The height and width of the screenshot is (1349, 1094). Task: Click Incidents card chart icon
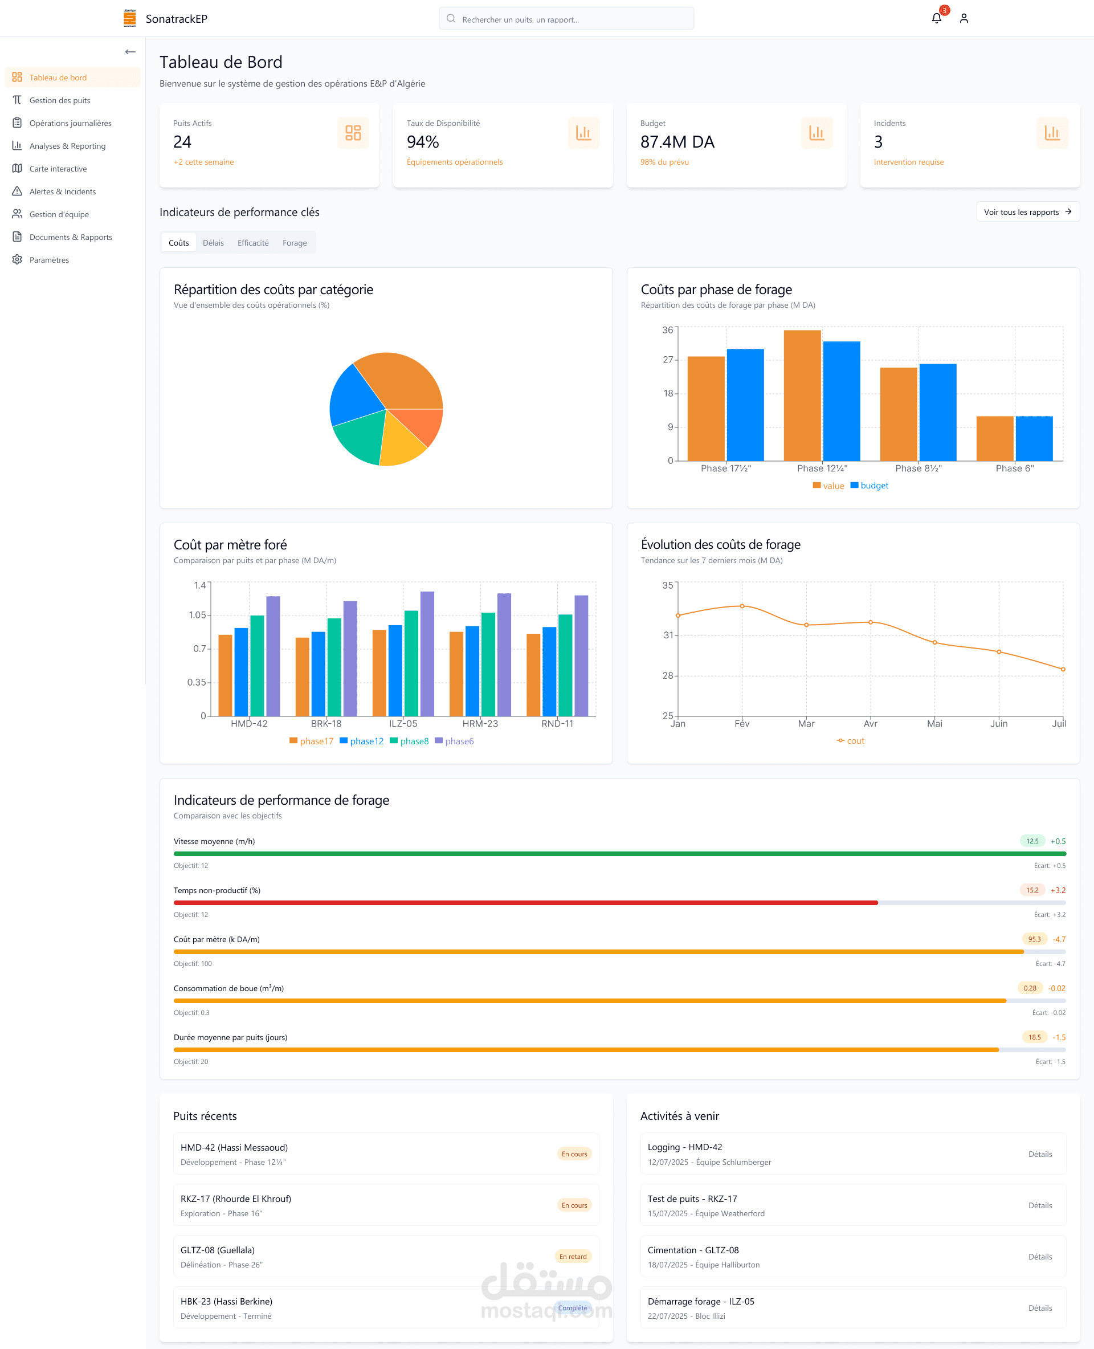click(x=1052, y=132)
